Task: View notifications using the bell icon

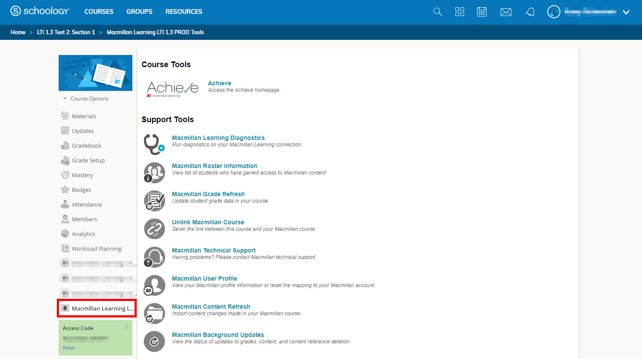Action: 530,12
